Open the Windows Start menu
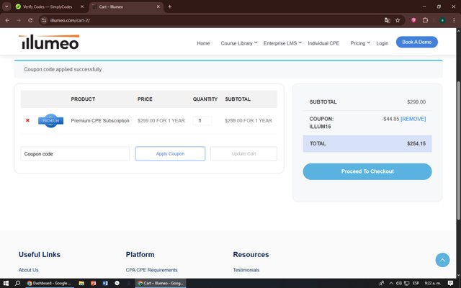The height and width of the screenshot is (288, 461). [6, 283]
